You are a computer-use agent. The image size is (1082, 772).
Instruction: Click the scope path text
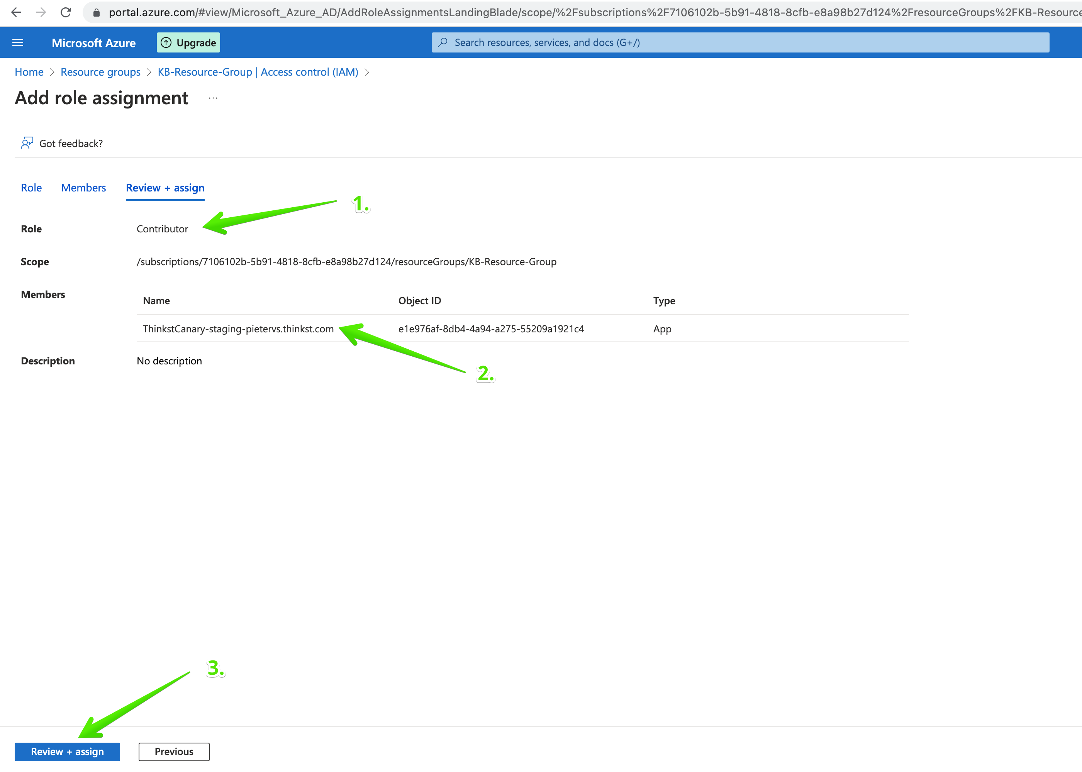click(x=346, y=261)
